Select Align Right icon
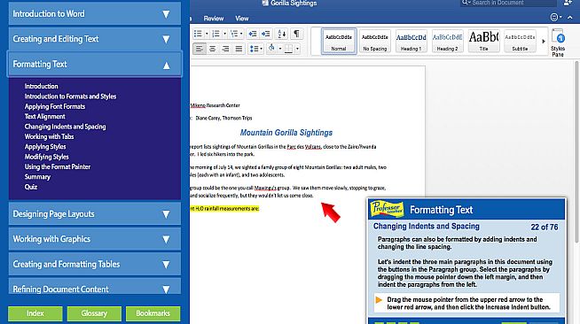The height and width of the screenshot is (324, 580). tap(225, 49)
